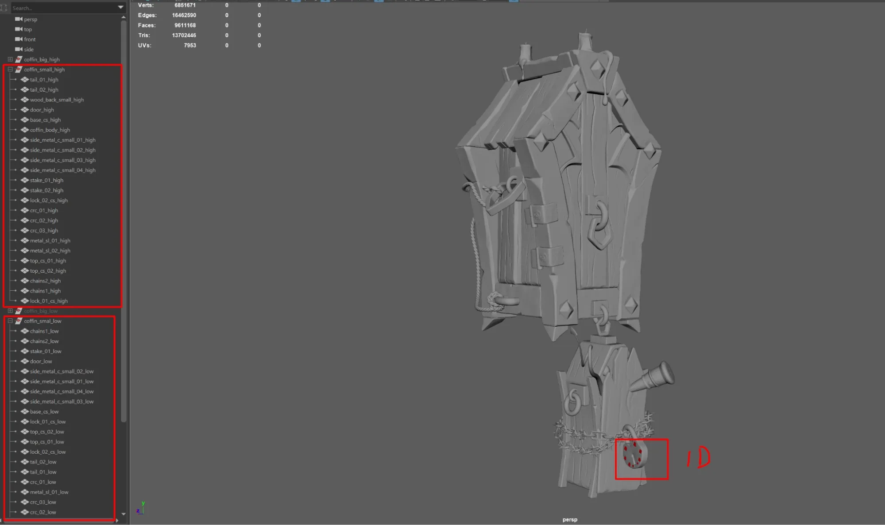Select side_metal_c_small_02_high in the outliner
Image resolution: width=885 pixels, height=525 pixels.
click(x=62, y=150)
